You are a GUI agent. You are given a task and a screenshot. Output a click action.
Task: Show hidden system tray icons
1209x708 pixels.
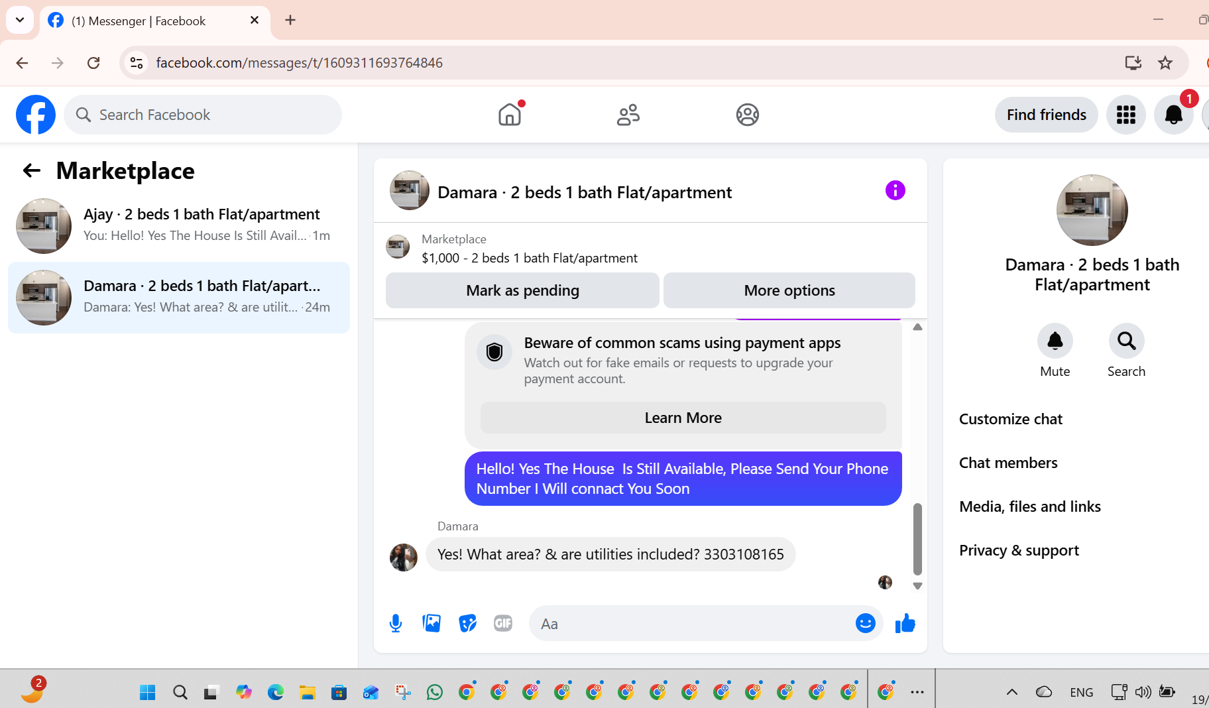[1011, 692]
